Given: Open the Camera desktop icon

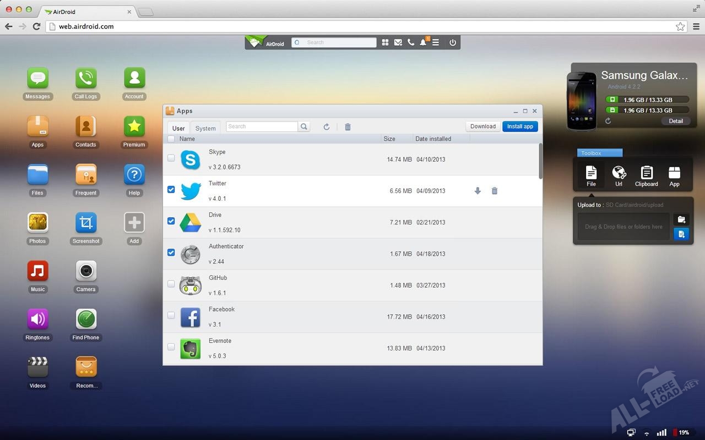Looking at the screenshot, I should pos(86,271).
